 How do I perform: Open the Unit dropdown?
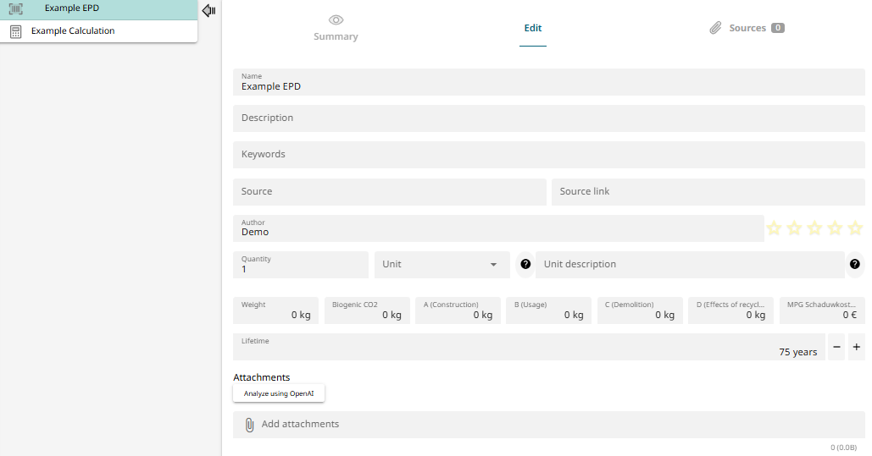coord(442,265)
